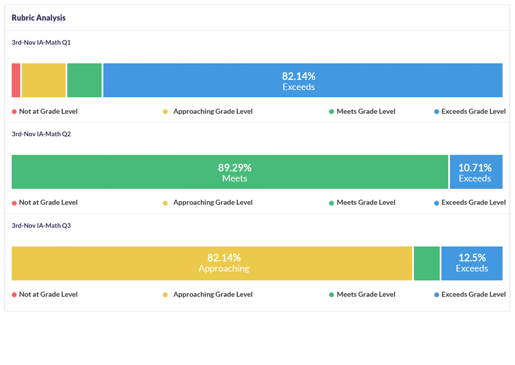Click the red segment in Q1 bar
Screen dimensions: 515x365
point(16,80)
